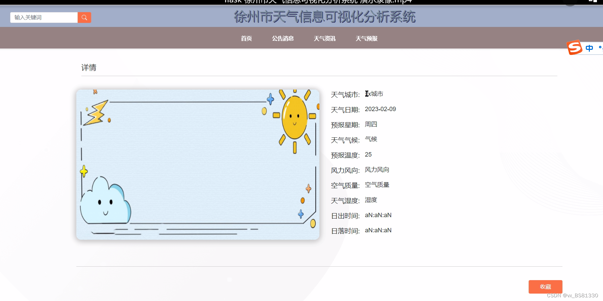Screen dimensions: 603x301
Task: Focus the 输入关键词 search field
Action: (x=44, y=18)
